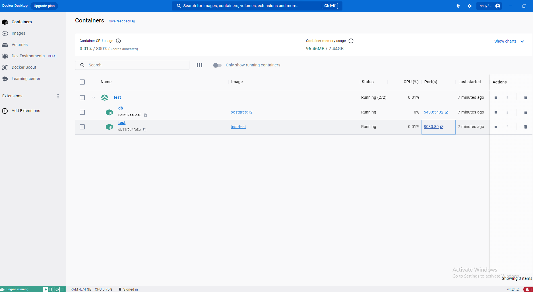Expand the Show charts section
This screenshot has width=533, height=292.
pyautogui.click(x=509, y=41)
